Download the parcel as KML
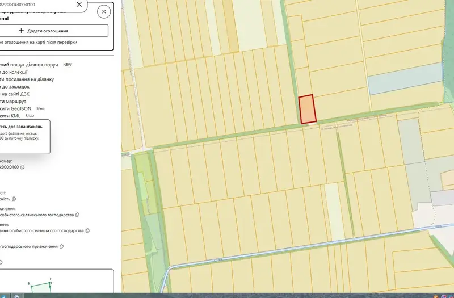The width and height of the screenshot is (454, 298). (10, 116)
